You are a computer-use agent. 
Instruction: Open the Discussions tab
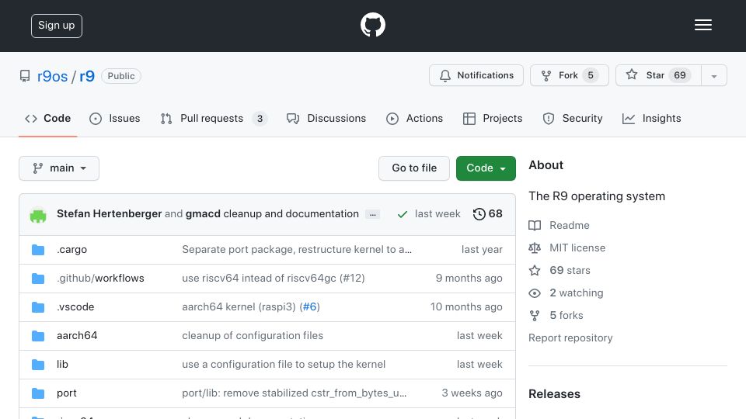click(x=326, y=118)
